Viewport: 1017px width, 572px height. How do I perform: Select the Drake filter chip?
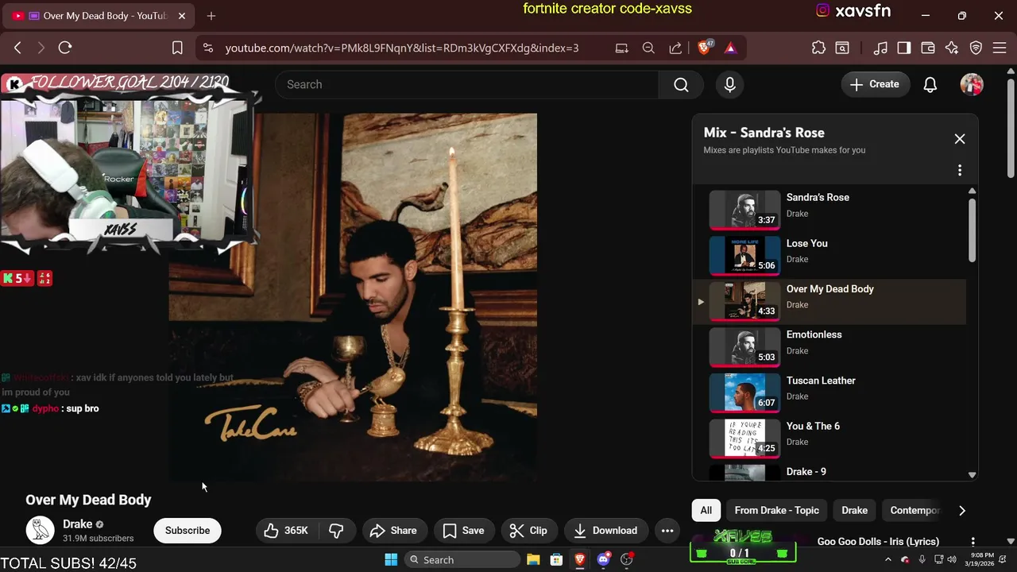[x=854, y=511]
